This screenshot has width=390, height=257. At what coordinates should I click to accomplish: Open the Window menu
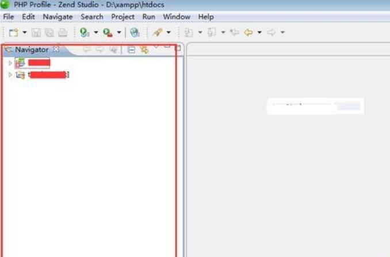click(x=177, y=17)
